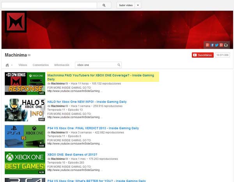
Task: Click the magnifier button of the top search bar
Action: [x=104, y=5]
